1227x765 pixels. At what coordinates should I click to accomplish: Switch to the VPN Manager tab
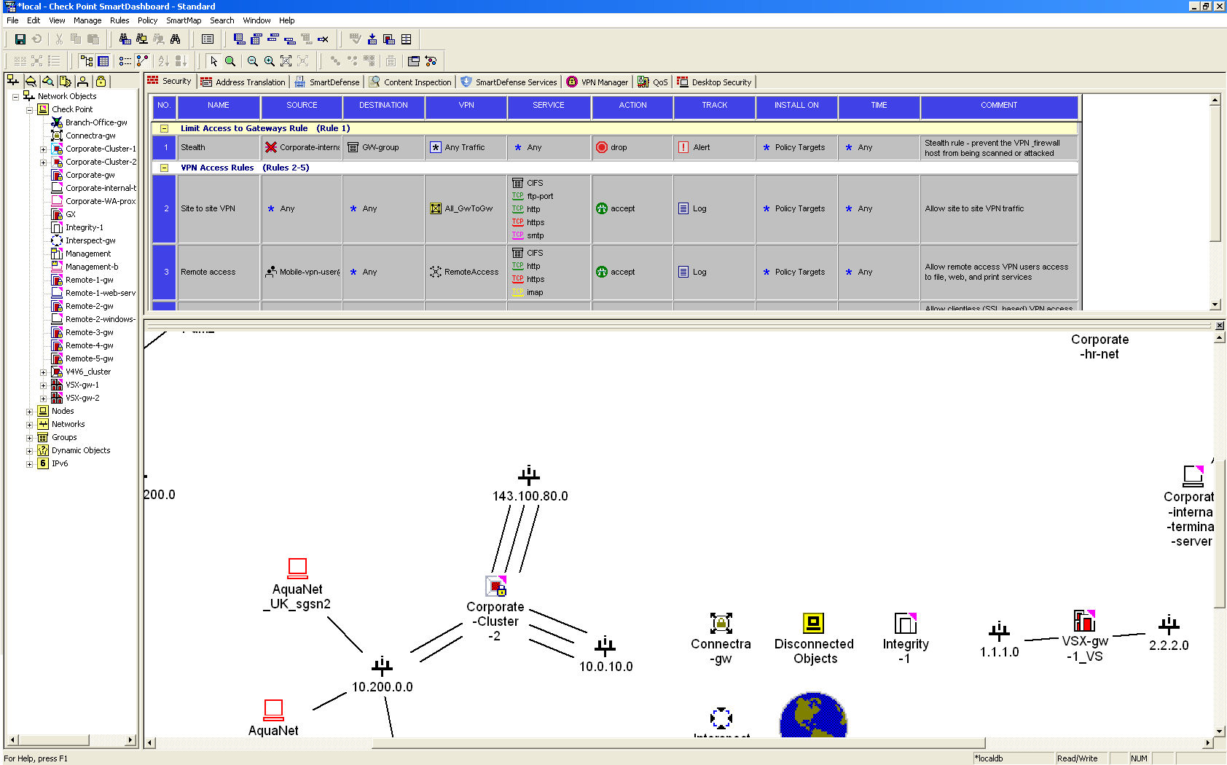(x=597, y=82)
